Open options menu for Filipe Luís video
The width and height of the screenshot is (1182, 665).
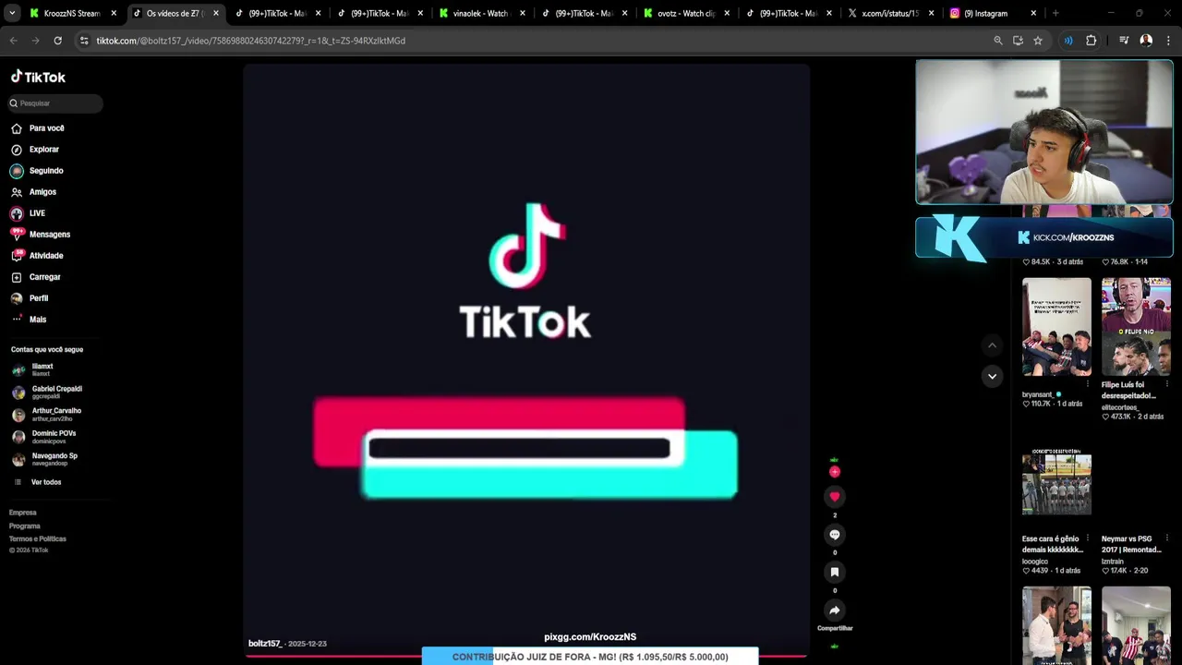click(x=1166, y=383)
